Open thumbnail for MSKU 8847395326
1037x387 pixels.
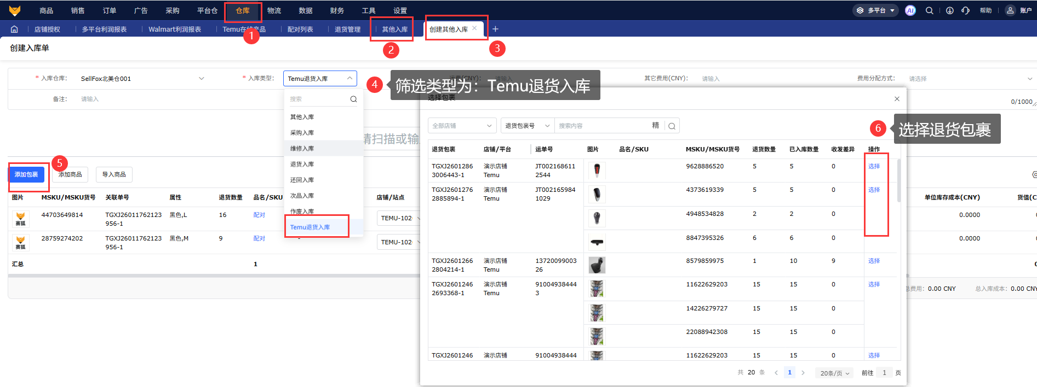(x=597, y=242)
